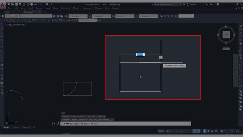The height and width of the screenshot is (137, 243).
Task: Click the Line tool in left draw toolbar
Action: click(2, 26)
